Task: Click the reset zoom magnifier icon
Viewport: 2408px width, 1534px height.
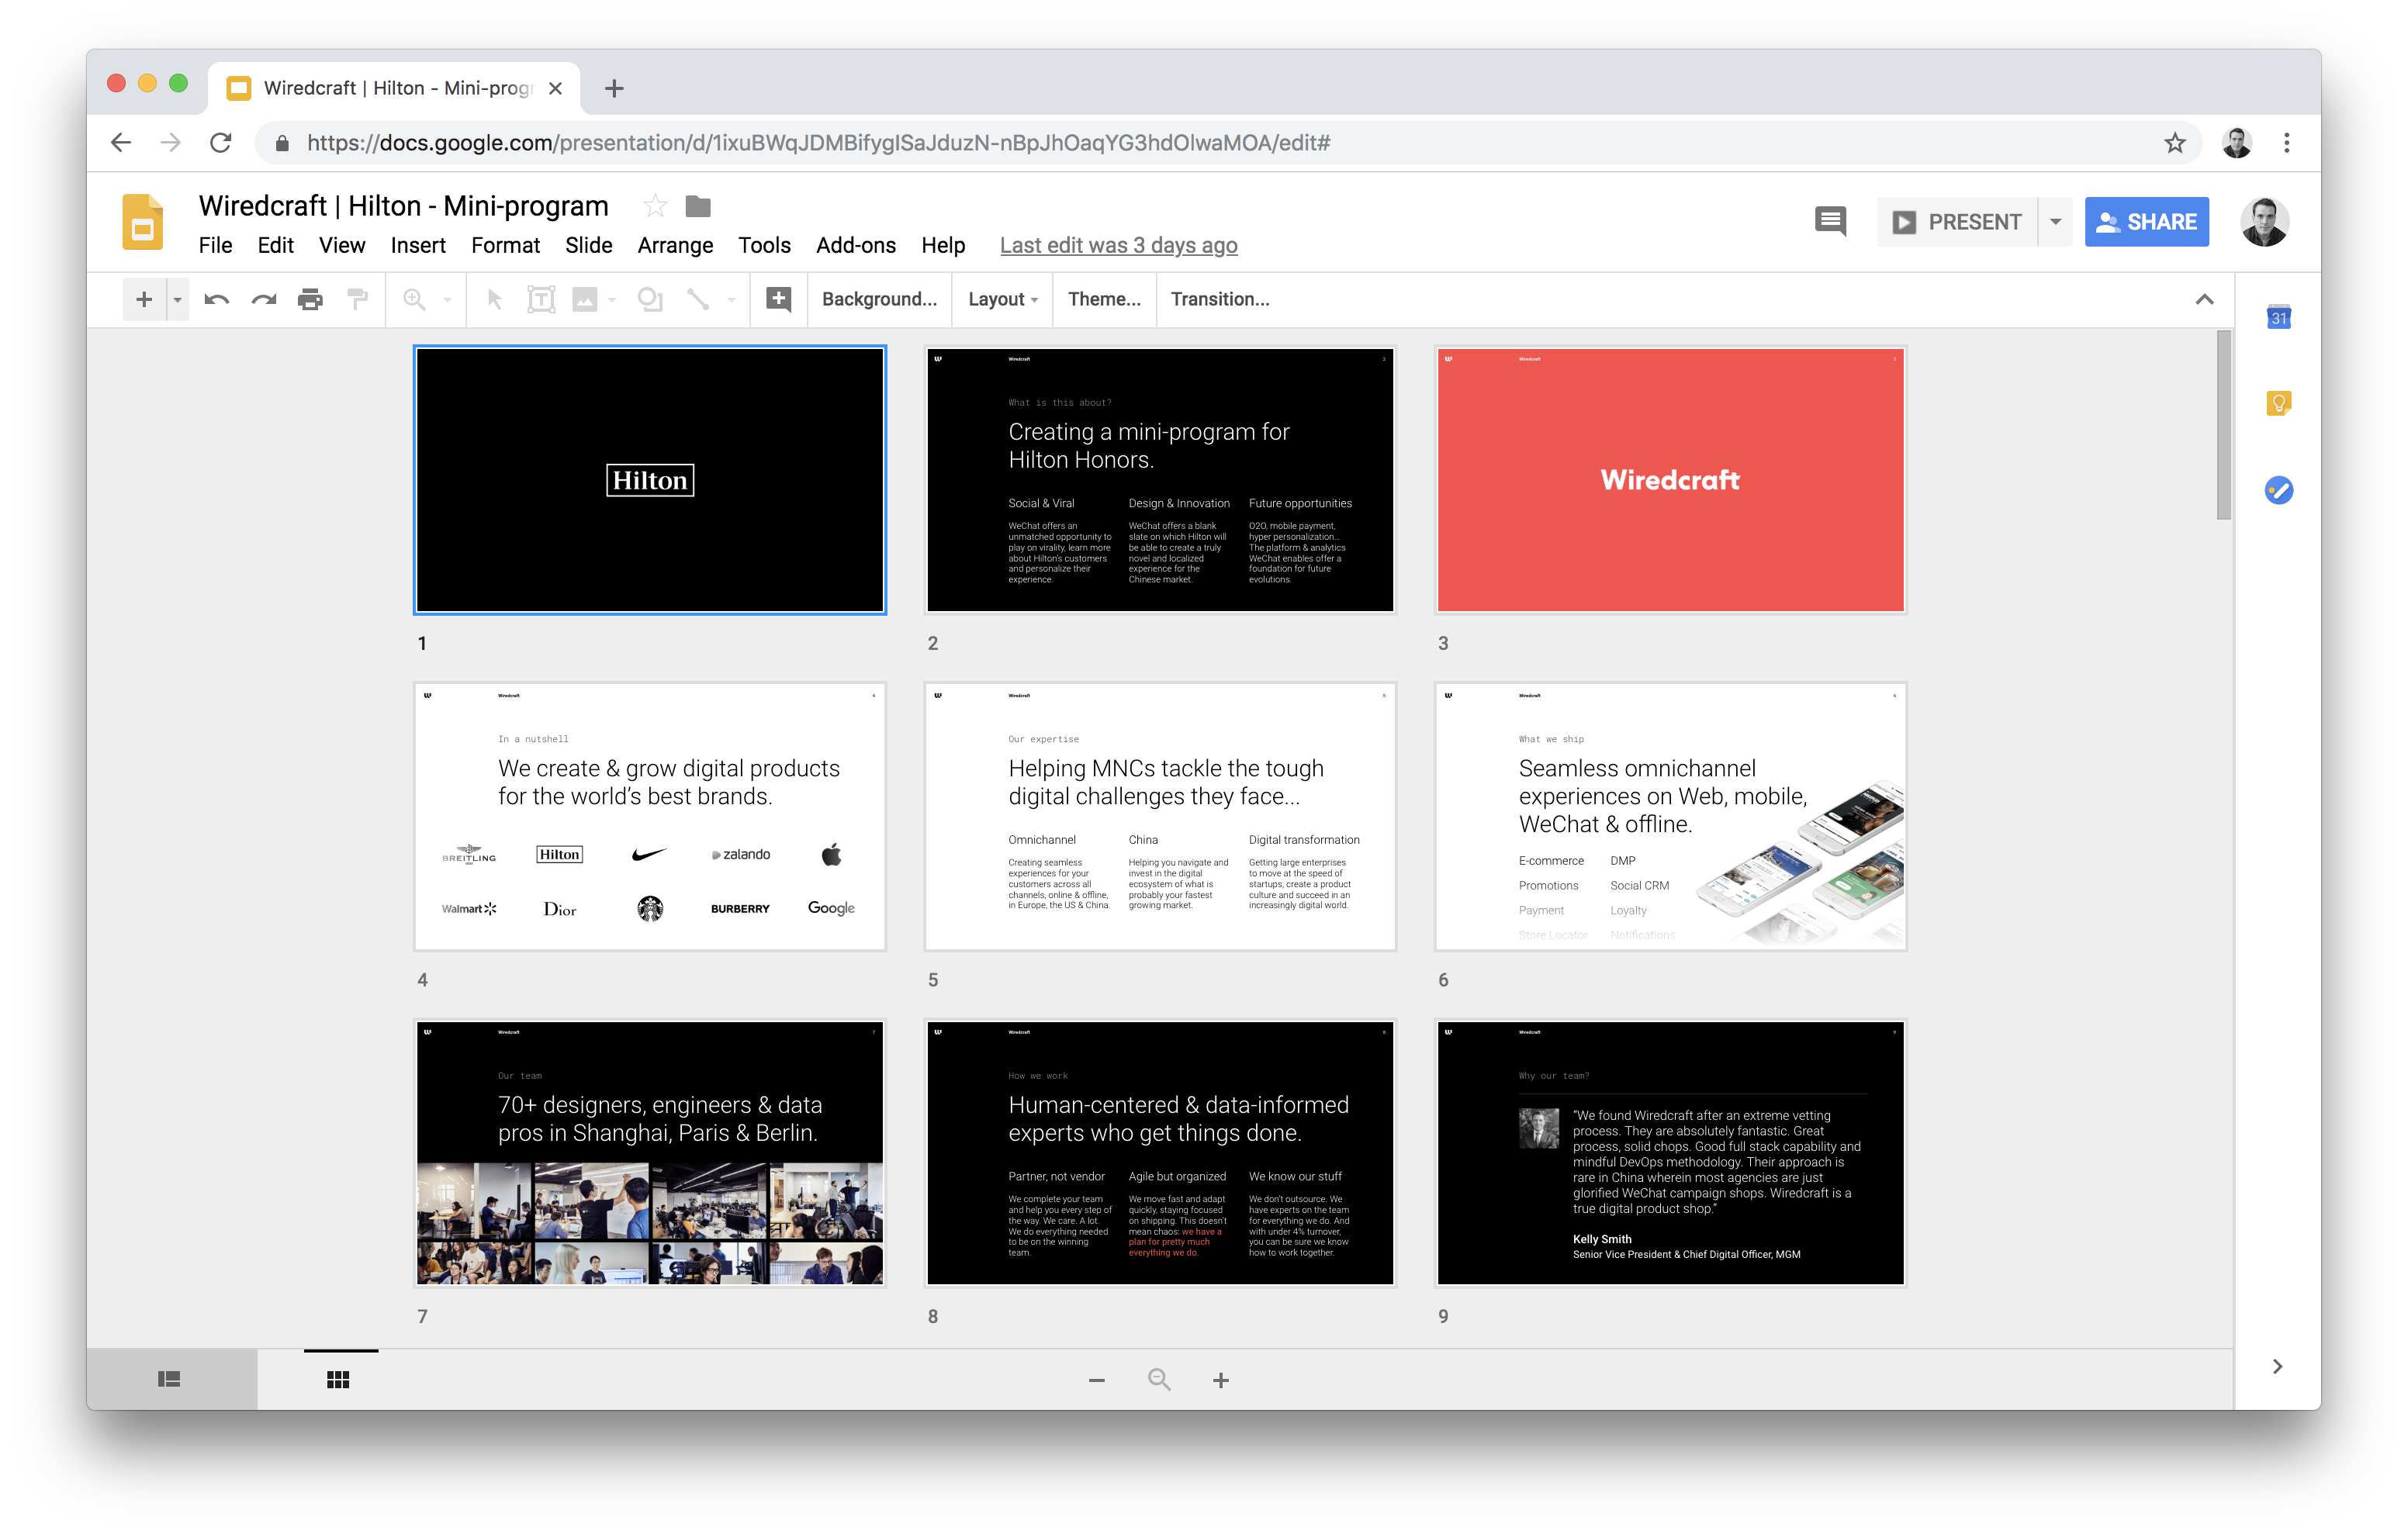Action: (1159, 1380)
